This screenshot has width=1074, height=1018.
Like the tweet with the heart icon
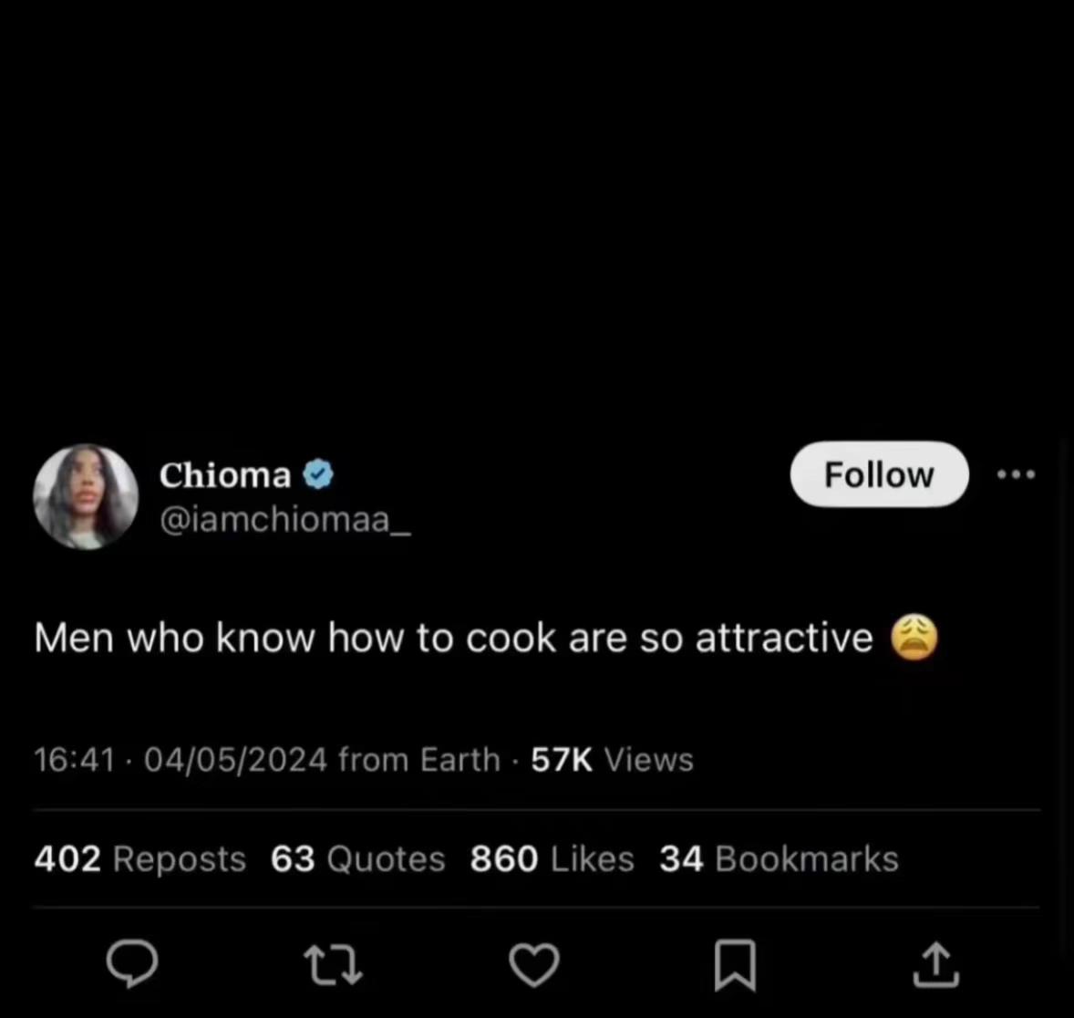(533, 965)
